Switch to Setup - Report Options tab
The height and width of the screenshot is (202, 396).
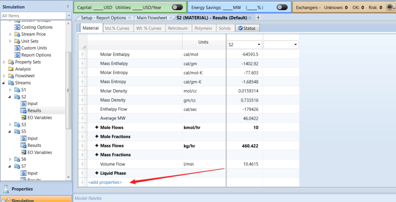pyautogui.click(x=103, y=18)
